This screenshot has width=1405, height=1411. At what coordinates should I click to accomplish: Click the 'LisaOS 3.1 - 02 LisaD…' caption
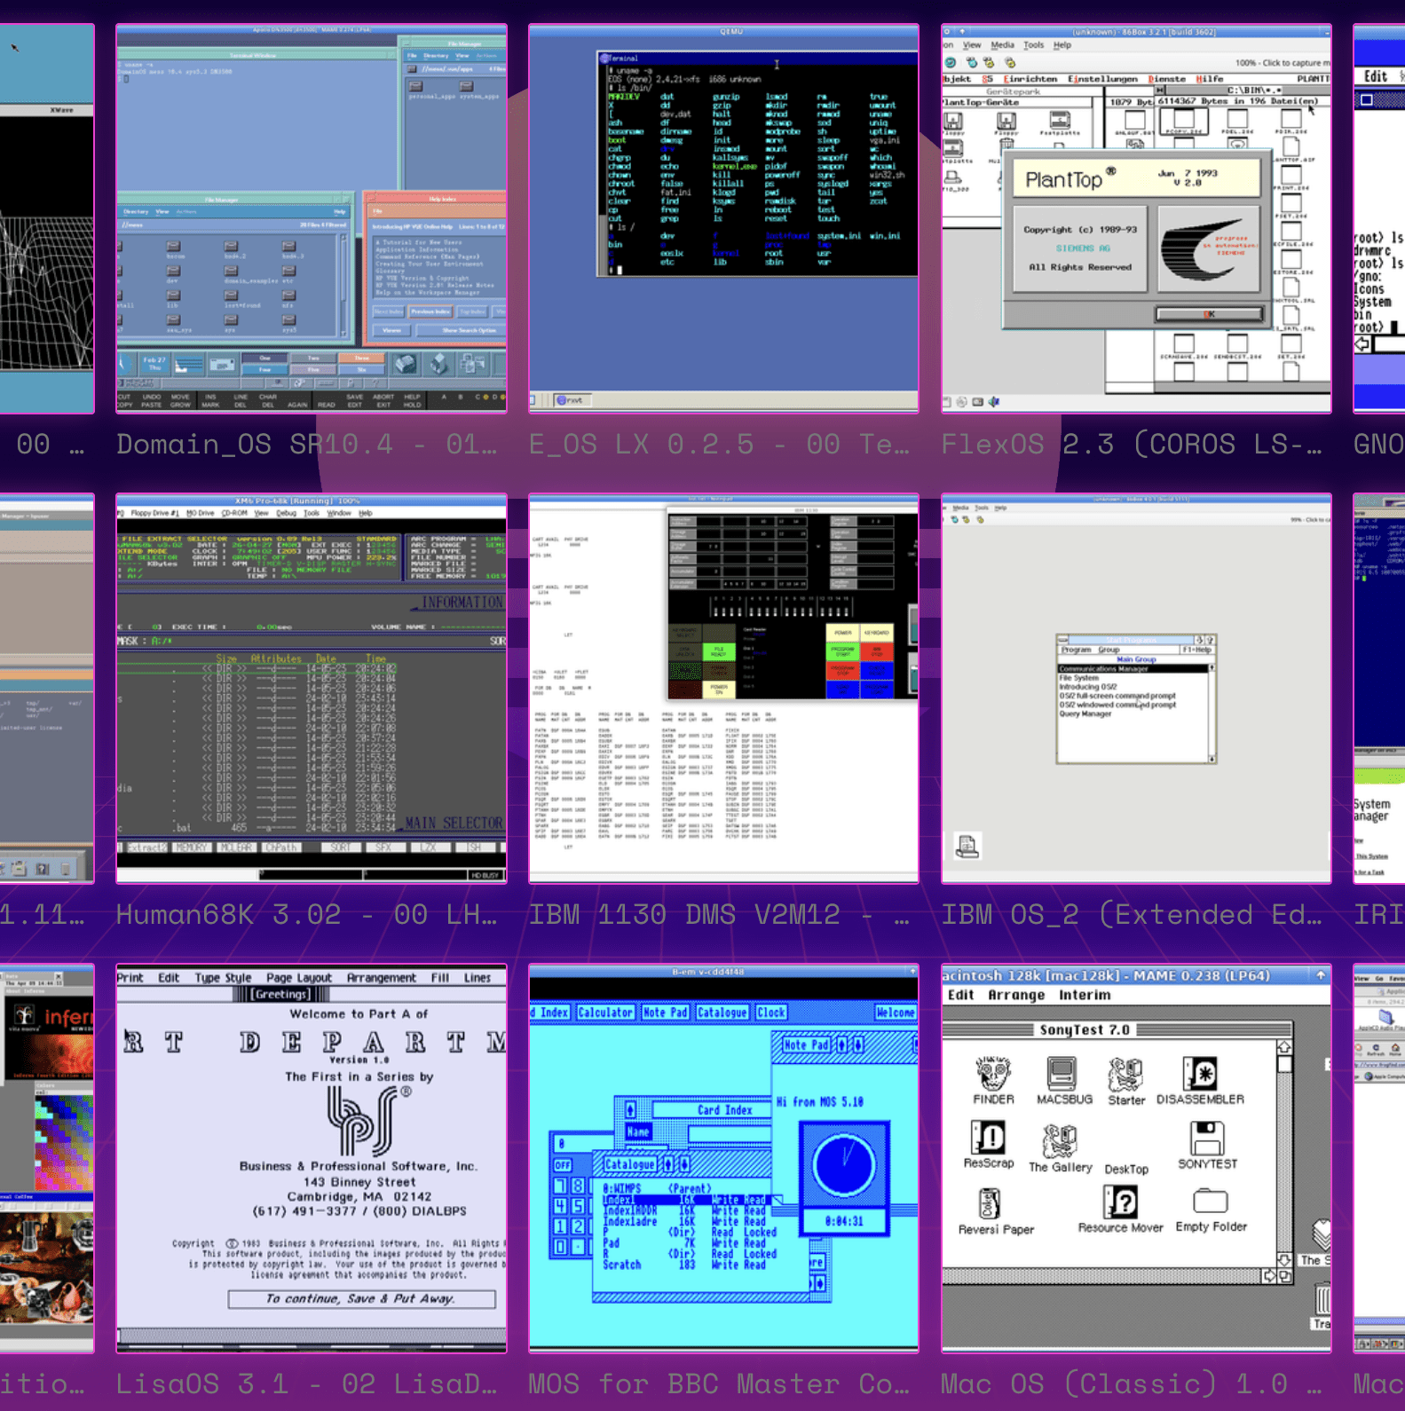click(x=306, y=1383)
